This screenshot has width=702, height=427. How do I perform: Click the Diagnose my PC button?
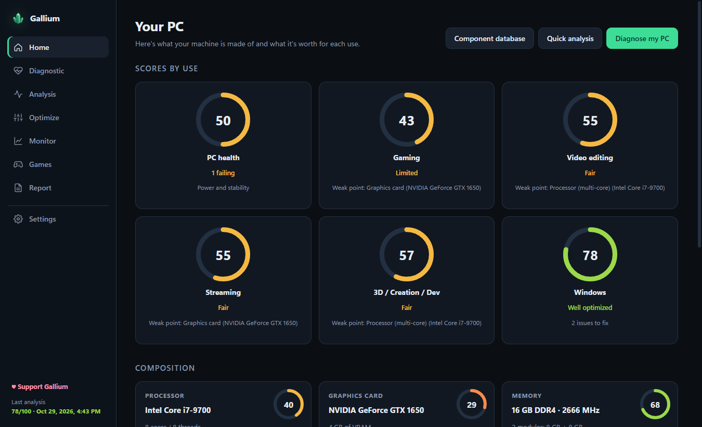click(642, 38)
